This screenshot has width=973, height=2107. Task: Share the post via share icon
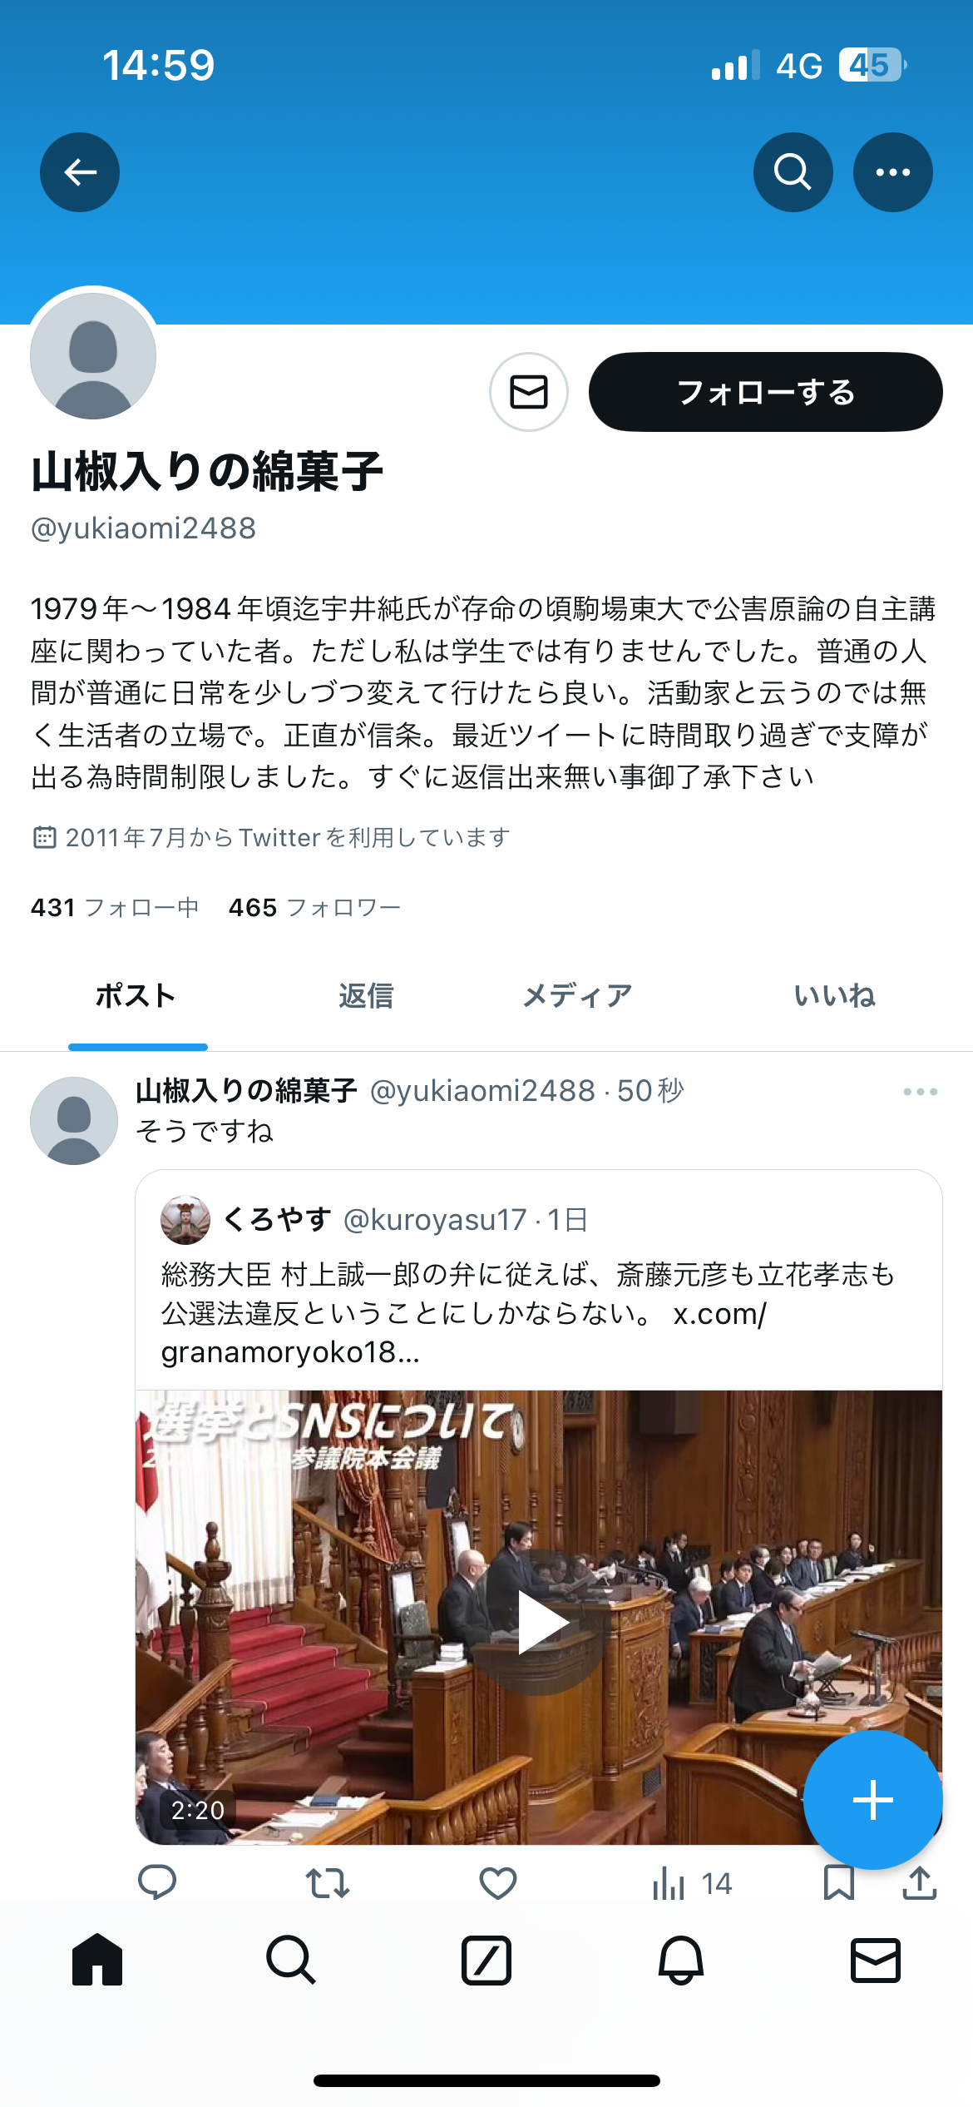(x=919, y=1883)
